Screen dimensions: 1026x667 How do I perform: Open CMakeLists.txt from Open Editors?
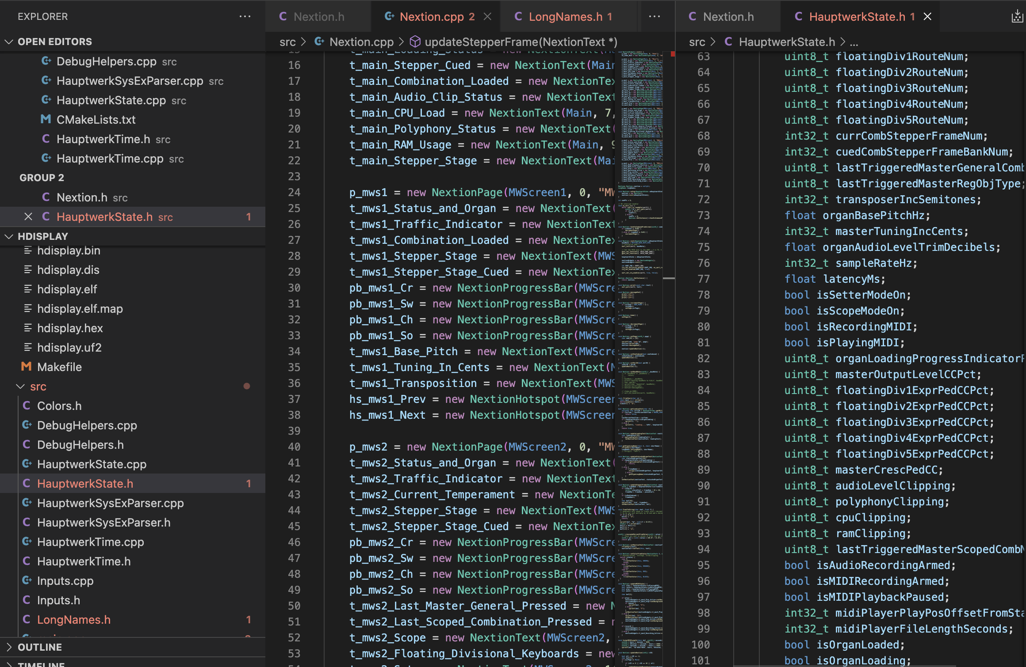[96, 120]
